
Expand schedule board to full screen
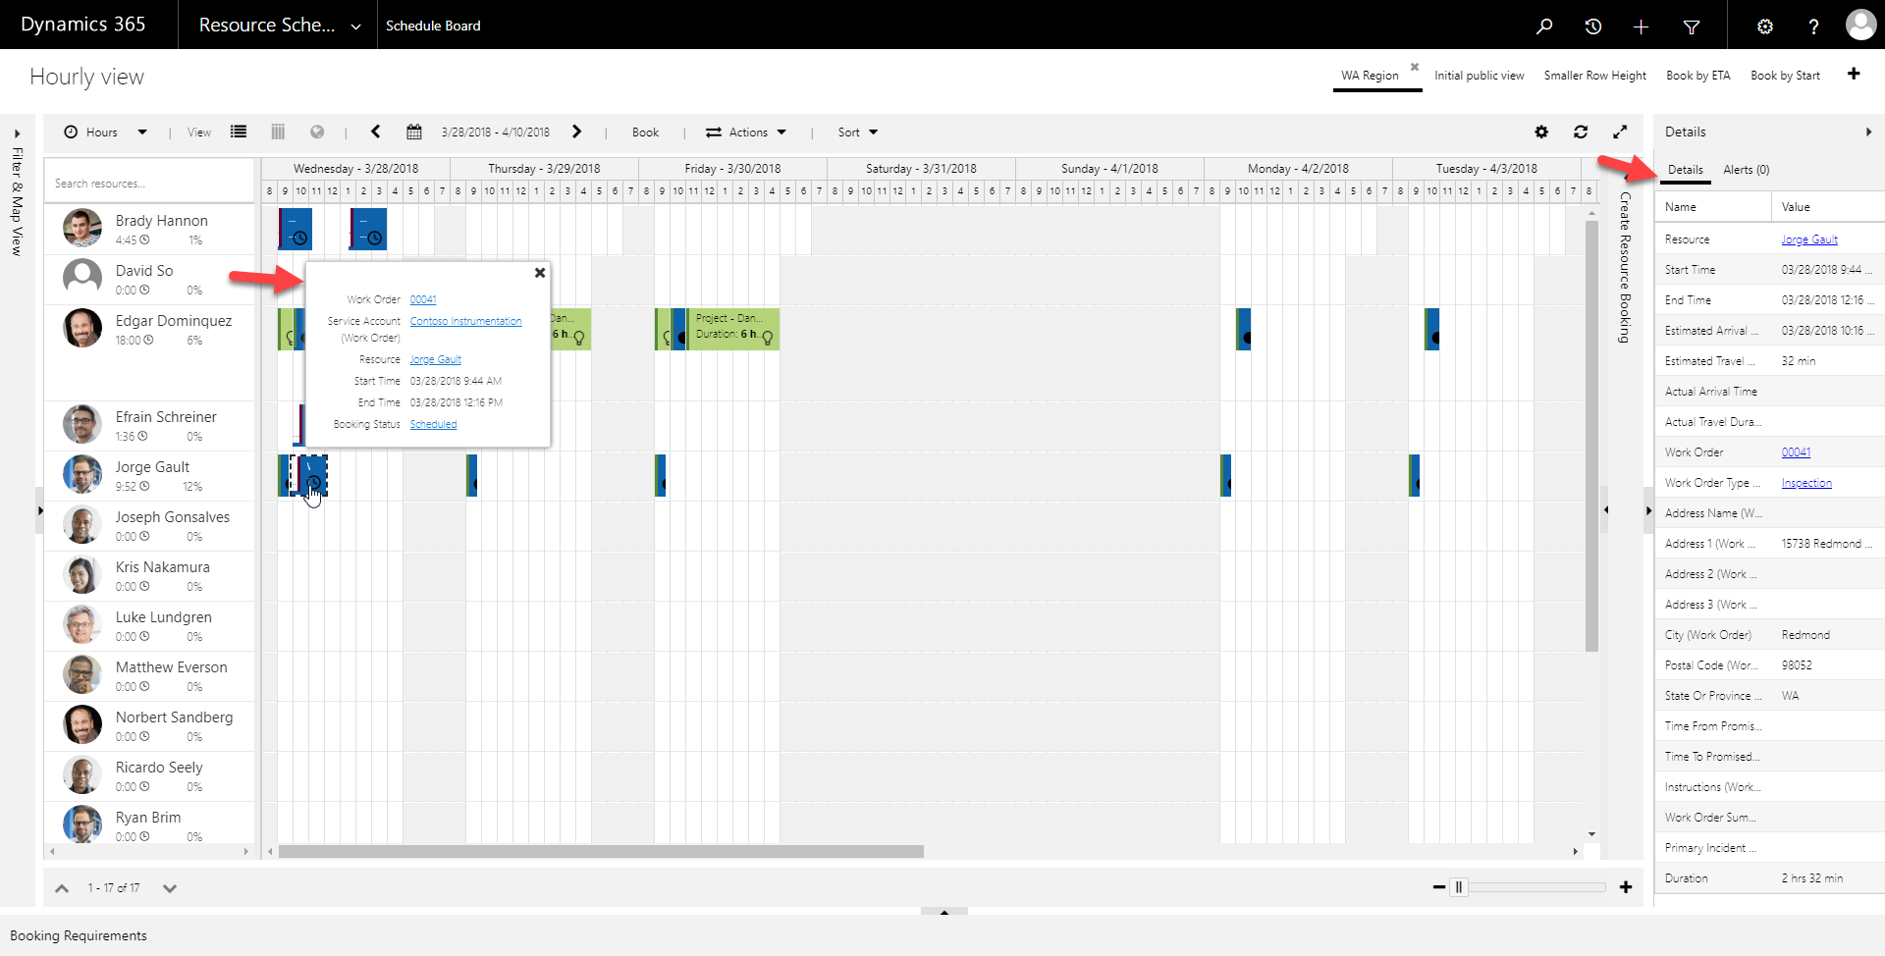pyautogui.click(x=1620, y=133)
